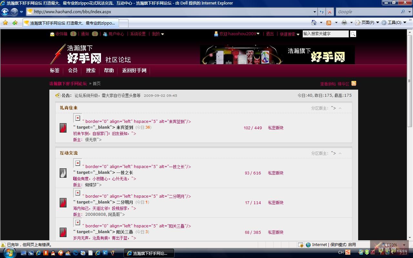Click the Internet zone globe in status bar
The image size is (413, 258).
click(308, 245)
